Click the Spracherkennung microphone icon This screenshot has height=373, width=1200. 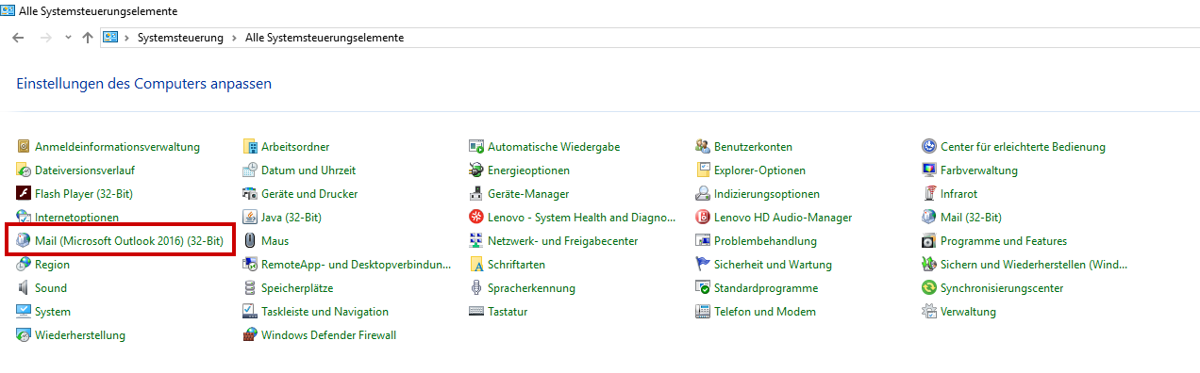coord(476,288)
